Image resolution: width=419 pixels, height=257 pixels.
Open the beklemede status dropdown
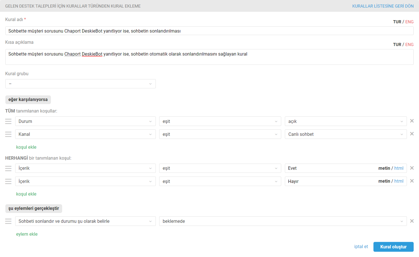[x=283, y=221]
